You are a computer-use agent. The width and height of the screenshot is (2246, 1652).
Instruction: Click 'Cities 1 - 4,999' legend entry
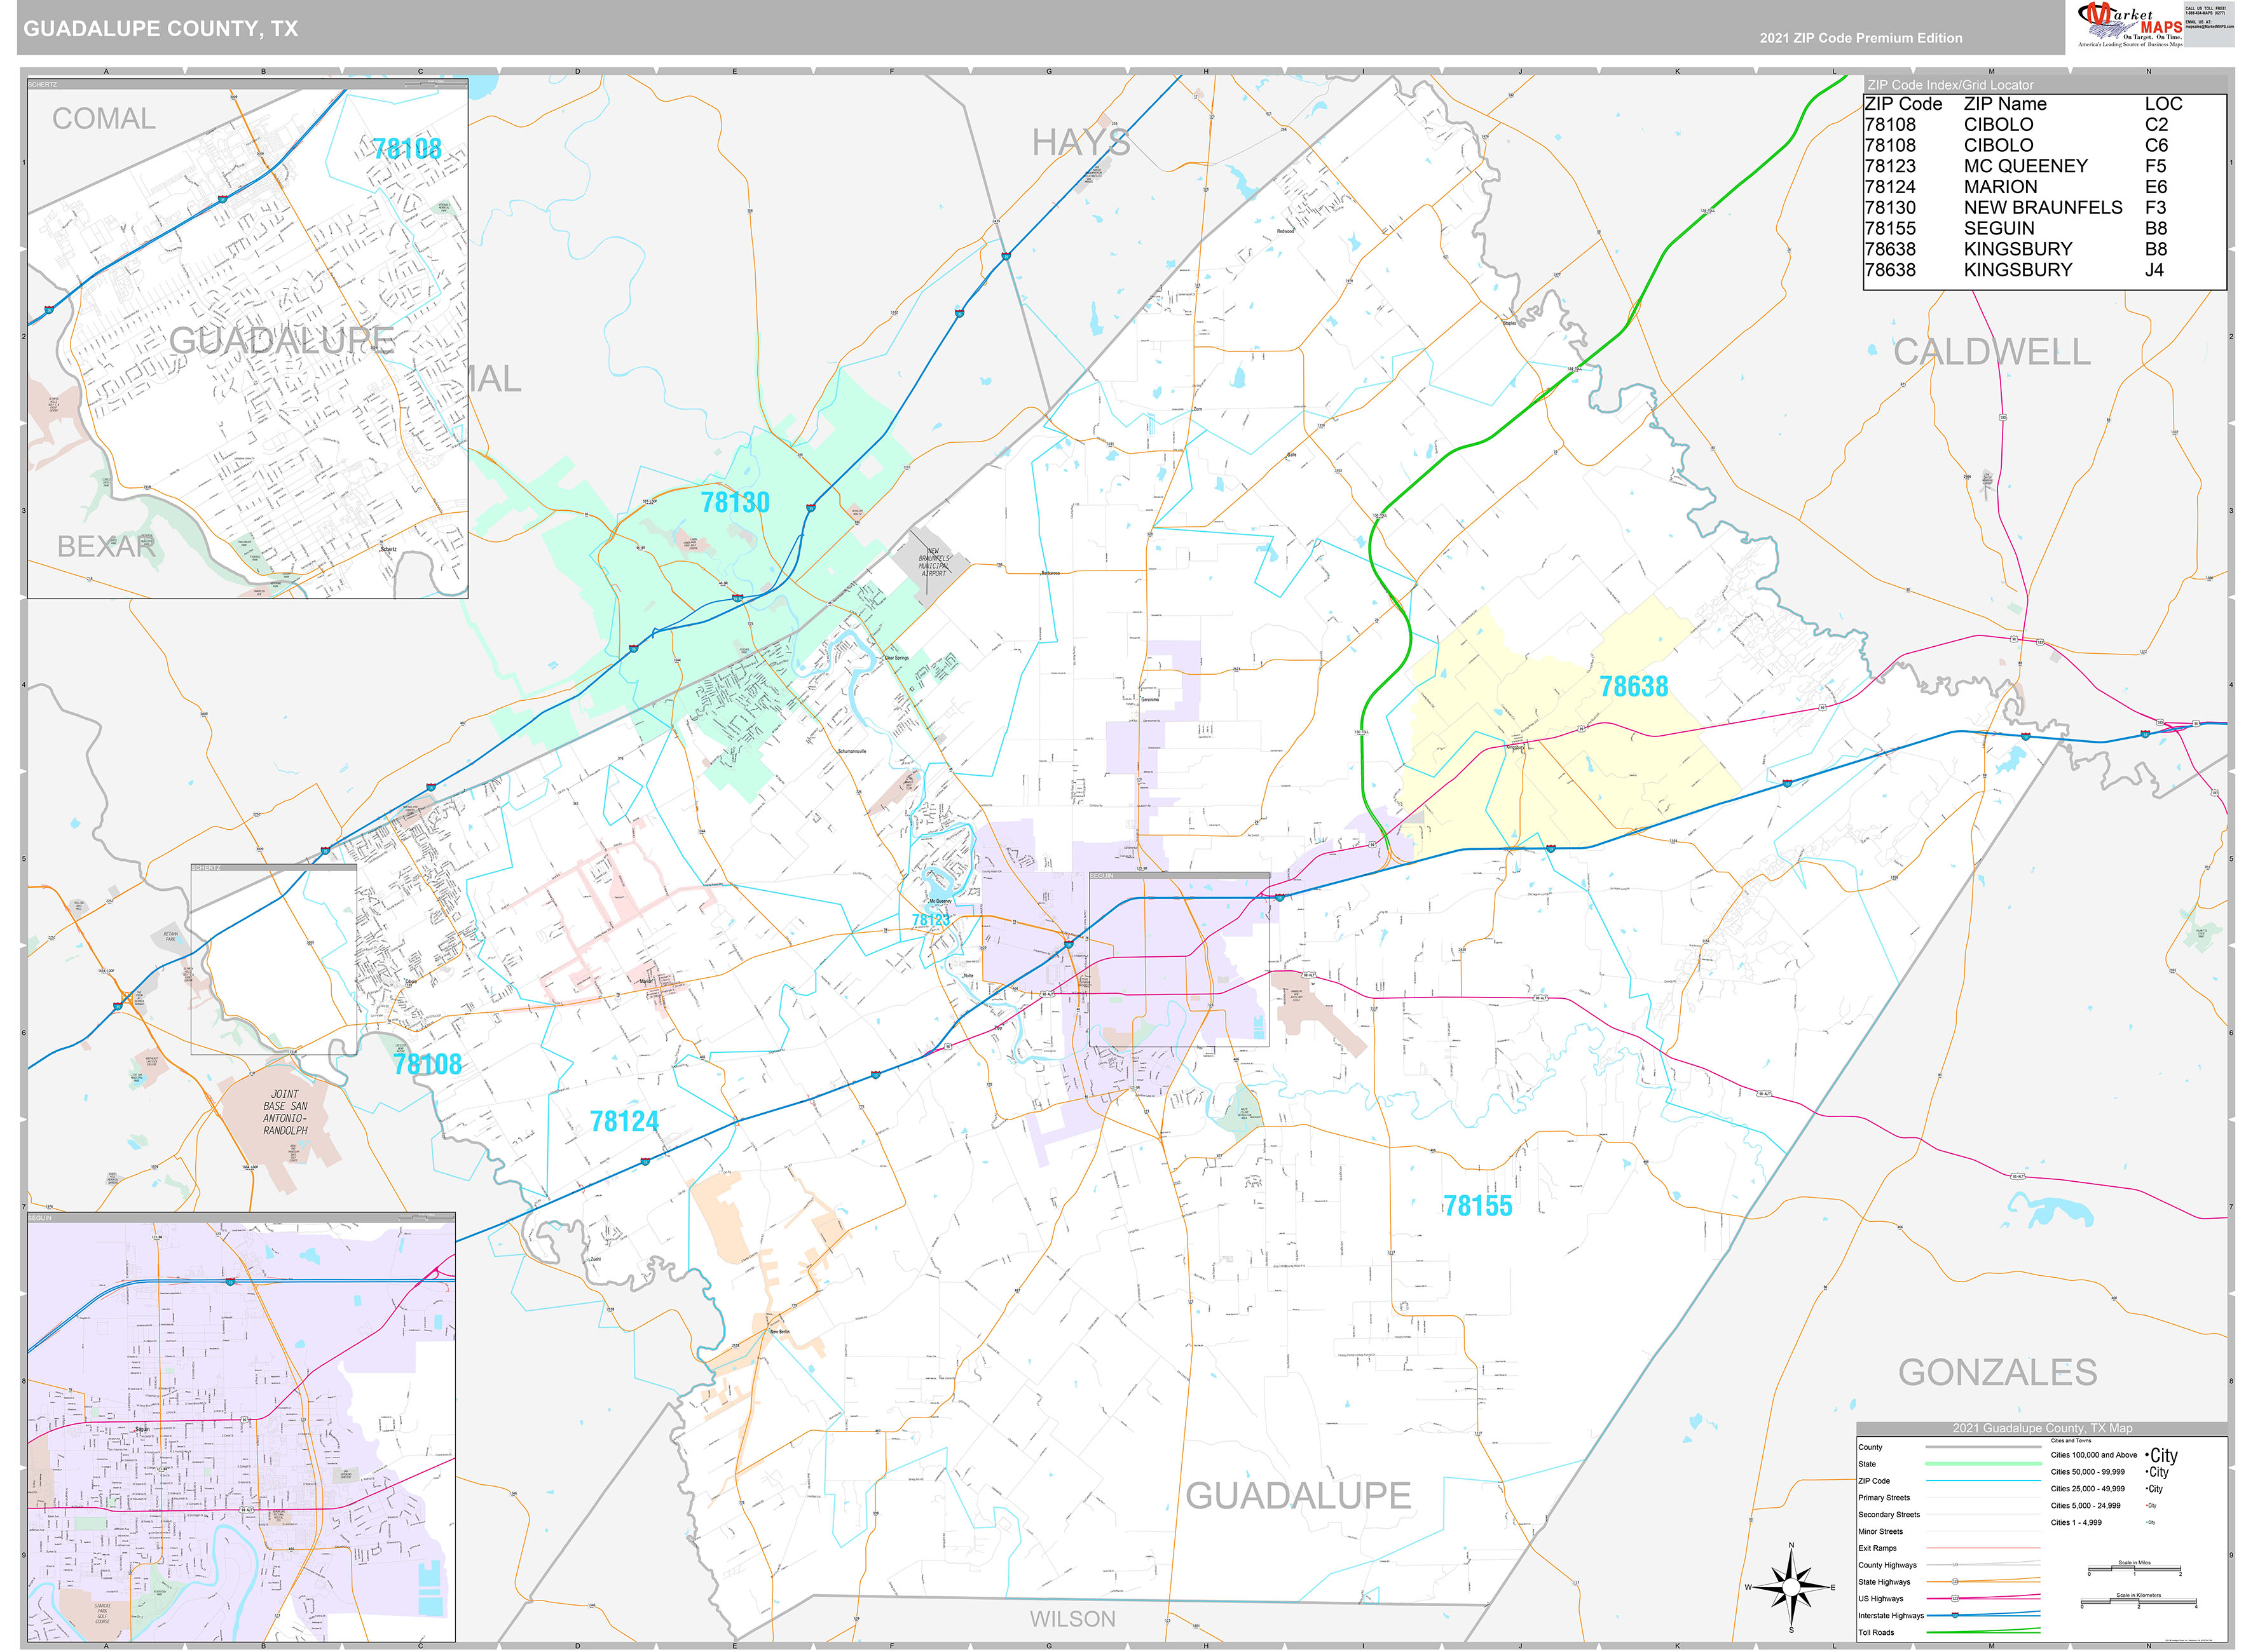pos(2103,1523)
